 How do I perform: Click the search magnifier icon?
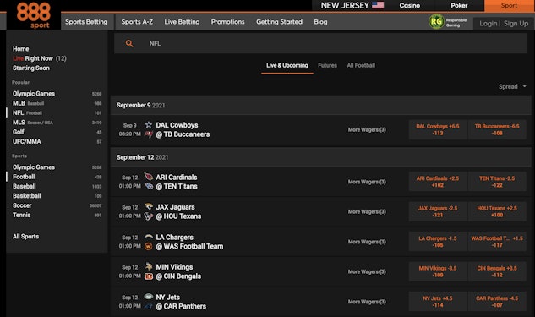pos(129,43)
